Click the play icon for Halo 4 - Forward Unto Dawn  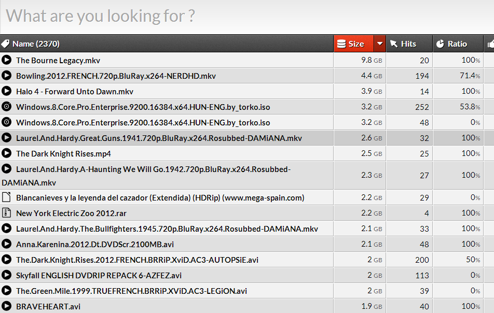click(6, 91)
